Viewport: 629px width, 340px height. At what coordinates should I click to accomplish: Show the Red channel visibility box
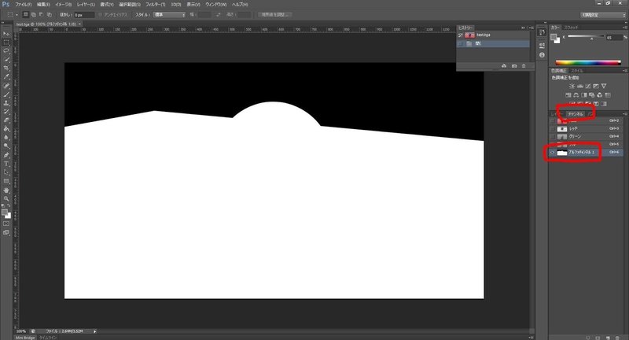pyautogui.click(x=553, y=128)
